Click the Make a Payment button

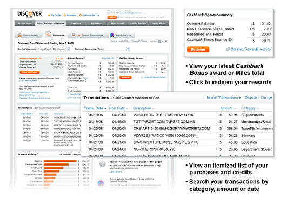click(30, 72)
